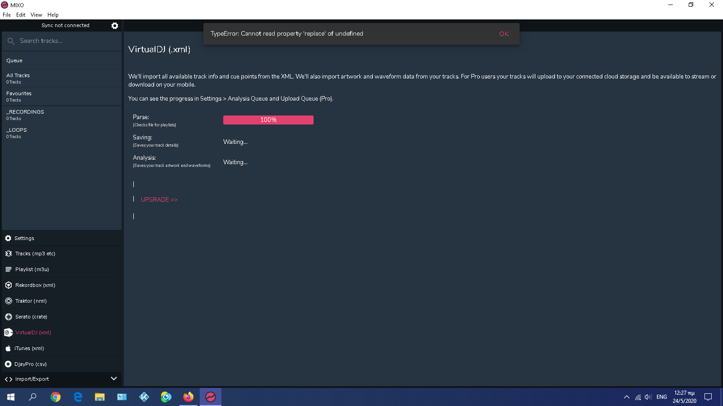This screenshot has width=723, height=406.
Task: Open Firefox from the taskbar
Action: point(188,397)
